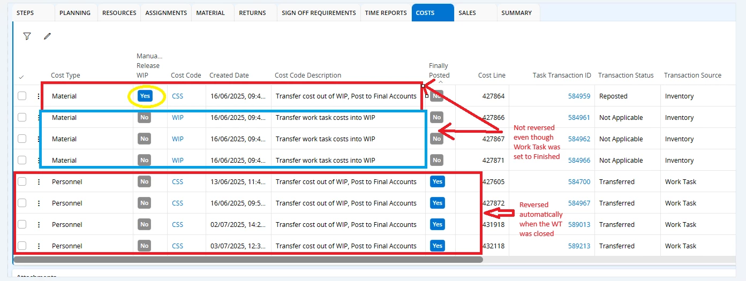Open the RESOURCES tab
Screen dimensions: 746x281
tap(119, 13)
